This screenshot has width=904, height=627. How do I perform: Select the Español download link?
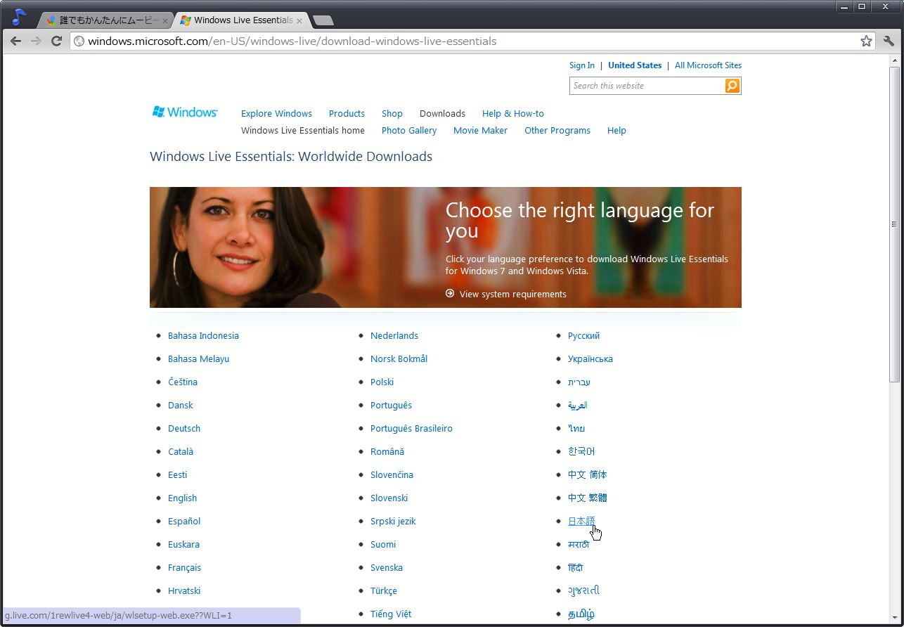point(184,521)
